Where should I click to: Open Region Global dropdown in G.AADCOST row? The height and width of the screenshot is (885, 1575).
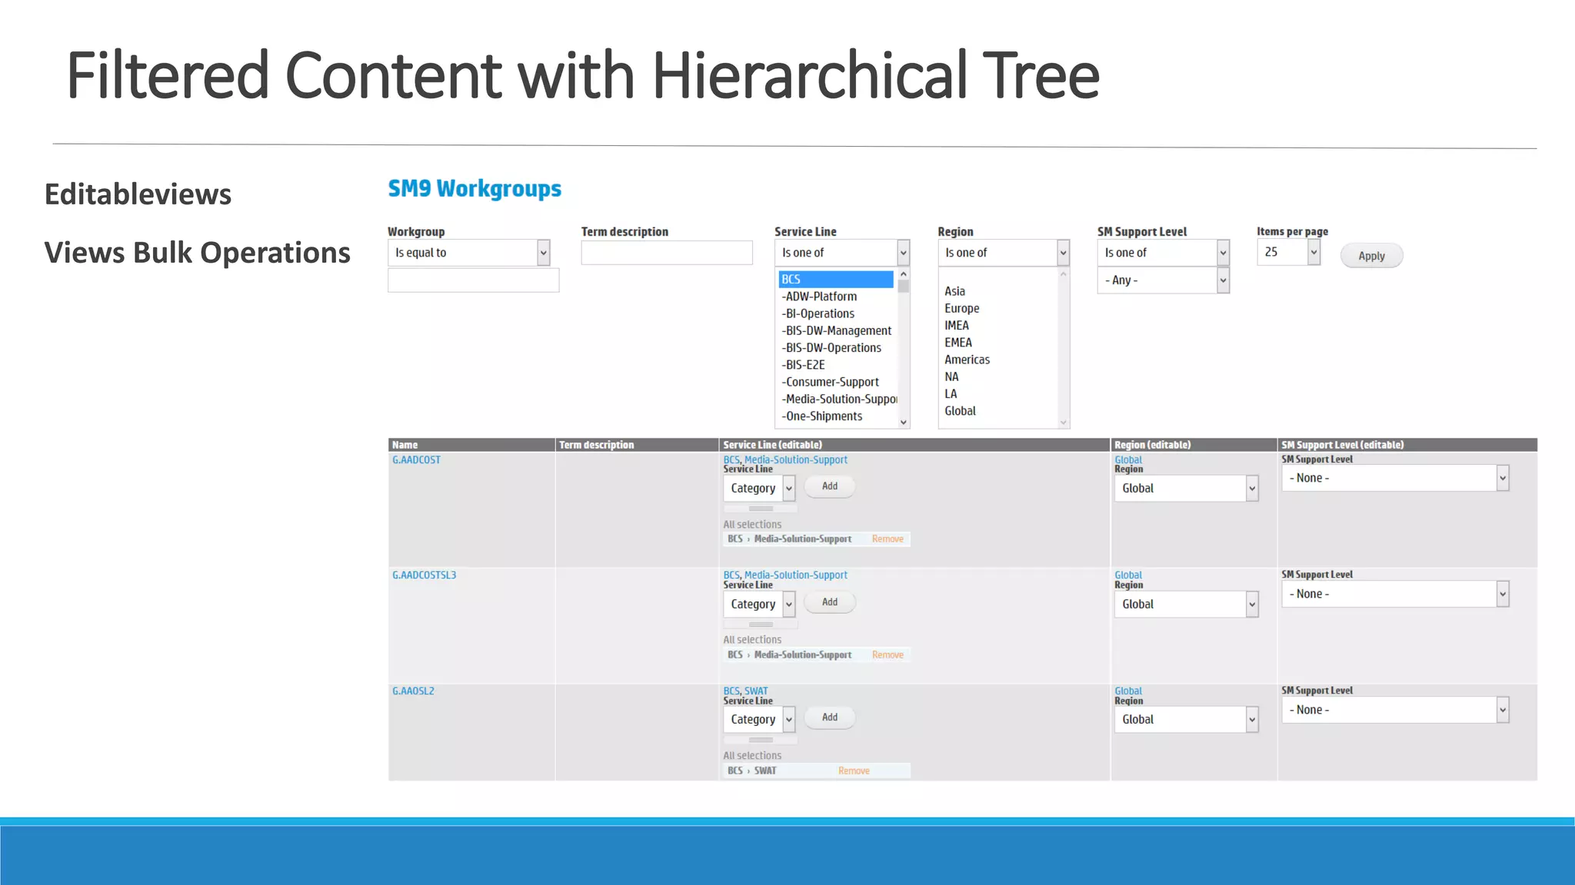click(1187, 489)
